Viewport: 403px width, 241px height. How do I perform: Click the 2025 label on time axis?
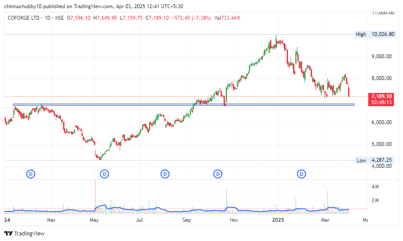(278, 220)
